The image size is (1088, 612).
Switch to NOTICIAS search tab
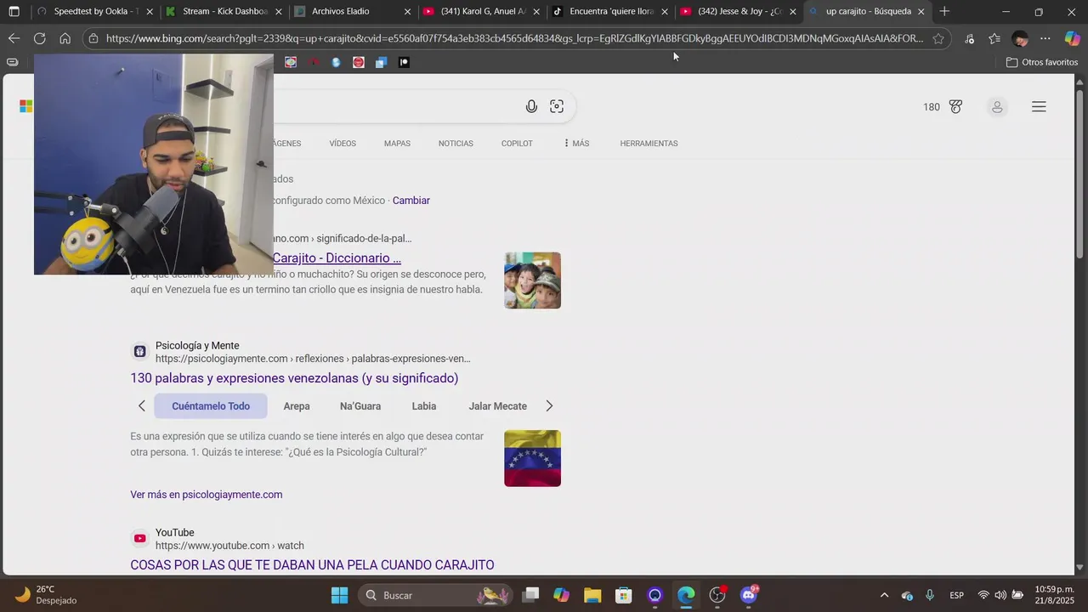(x=456, y=144)
